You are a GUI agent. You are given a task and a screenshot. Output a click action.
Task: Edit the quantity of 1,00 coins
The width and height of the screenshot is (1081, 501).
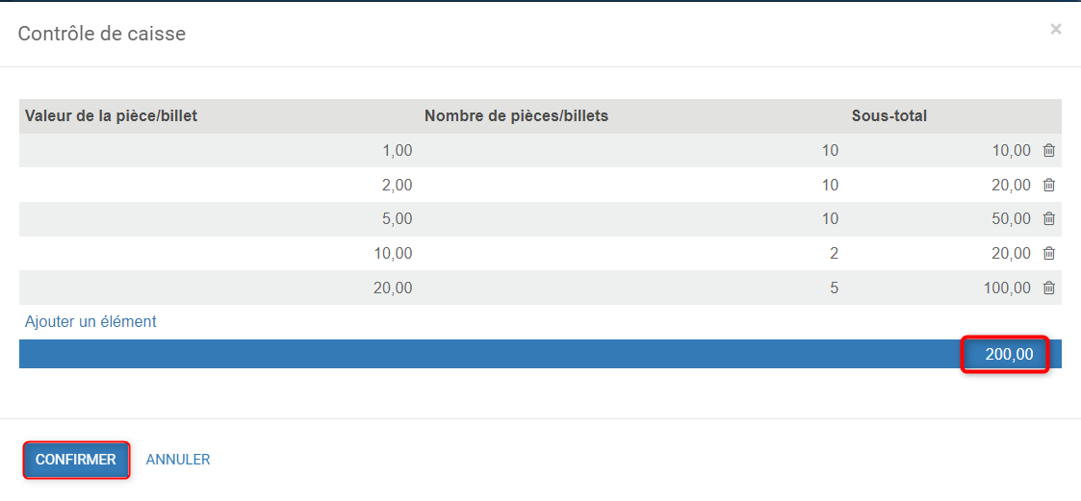[x=632, y=150]
